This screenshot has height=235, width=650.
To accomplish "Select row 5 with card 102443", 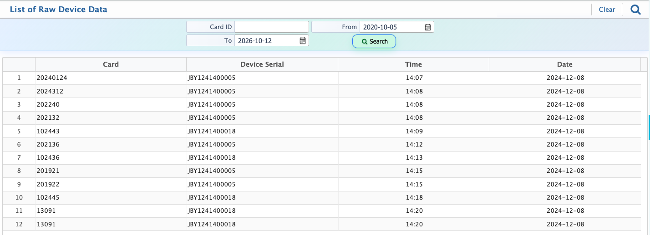I will click(322, 131).
